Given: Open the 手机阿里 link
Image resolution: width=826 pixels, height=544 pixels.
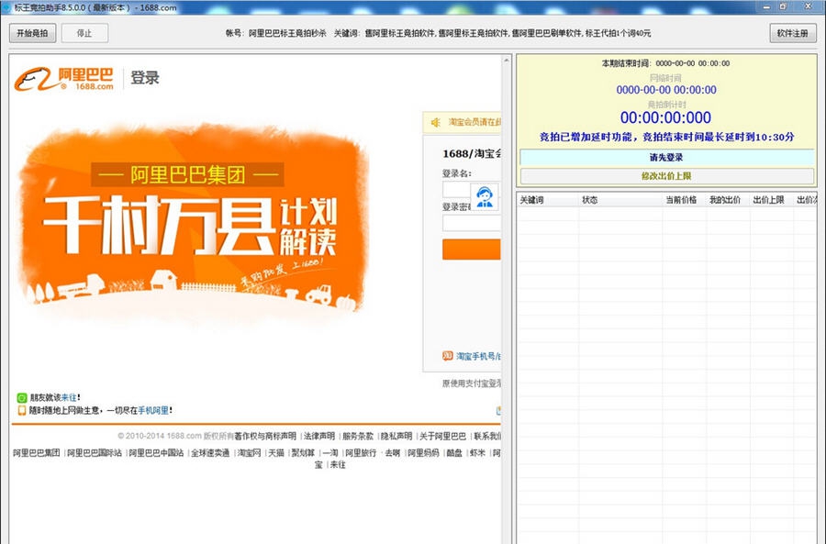Looking at the screenshot, I should pyautogui.click(x=153, y=410).
